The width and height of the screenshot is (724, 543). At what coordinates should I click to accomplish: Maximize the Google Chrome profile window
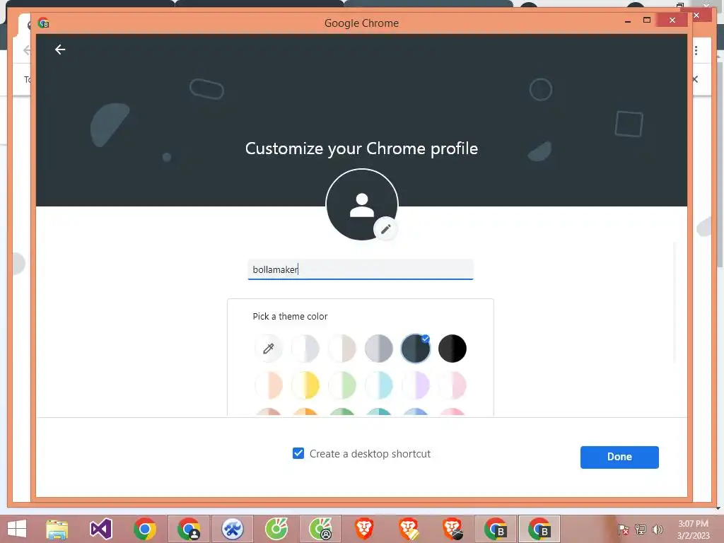pos(647,20)
